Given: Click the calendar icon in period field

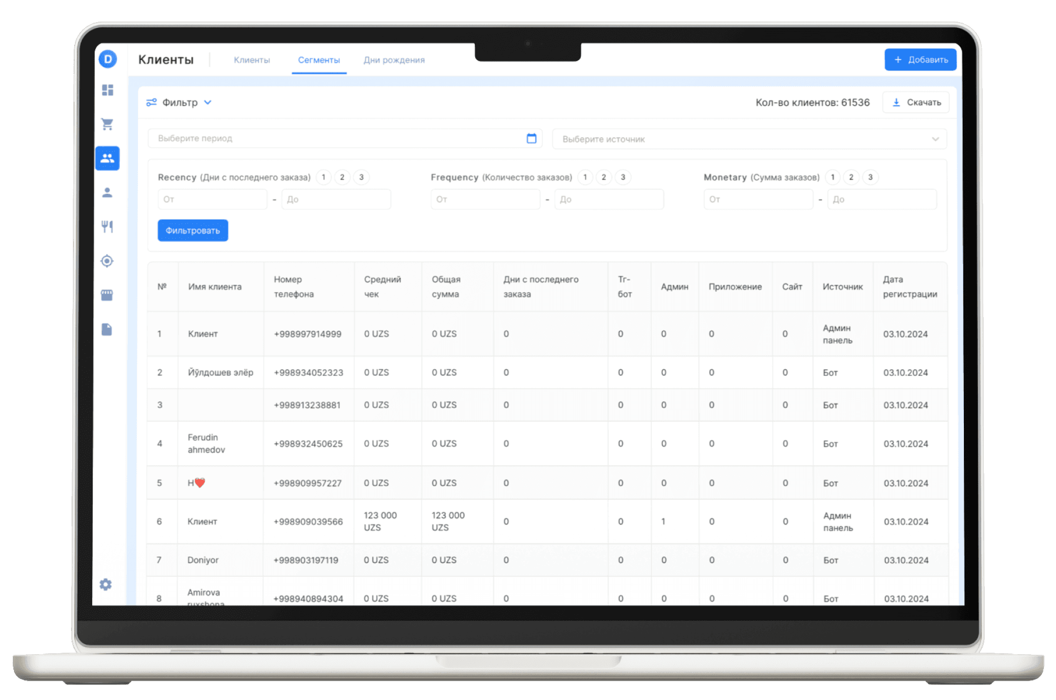Looking at the screenshot, I should click(531, 138).
